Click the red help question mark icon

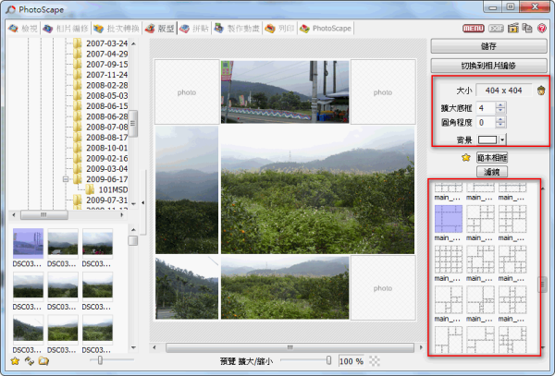542,29
